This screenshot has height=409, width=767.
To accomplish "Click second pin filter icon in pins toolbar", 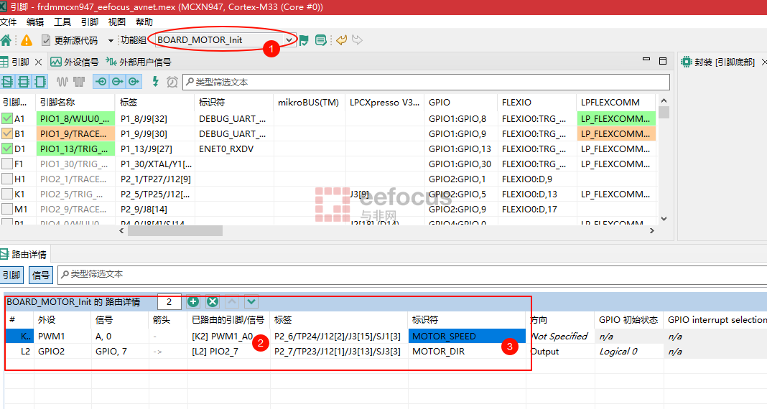I will [24, 82].
